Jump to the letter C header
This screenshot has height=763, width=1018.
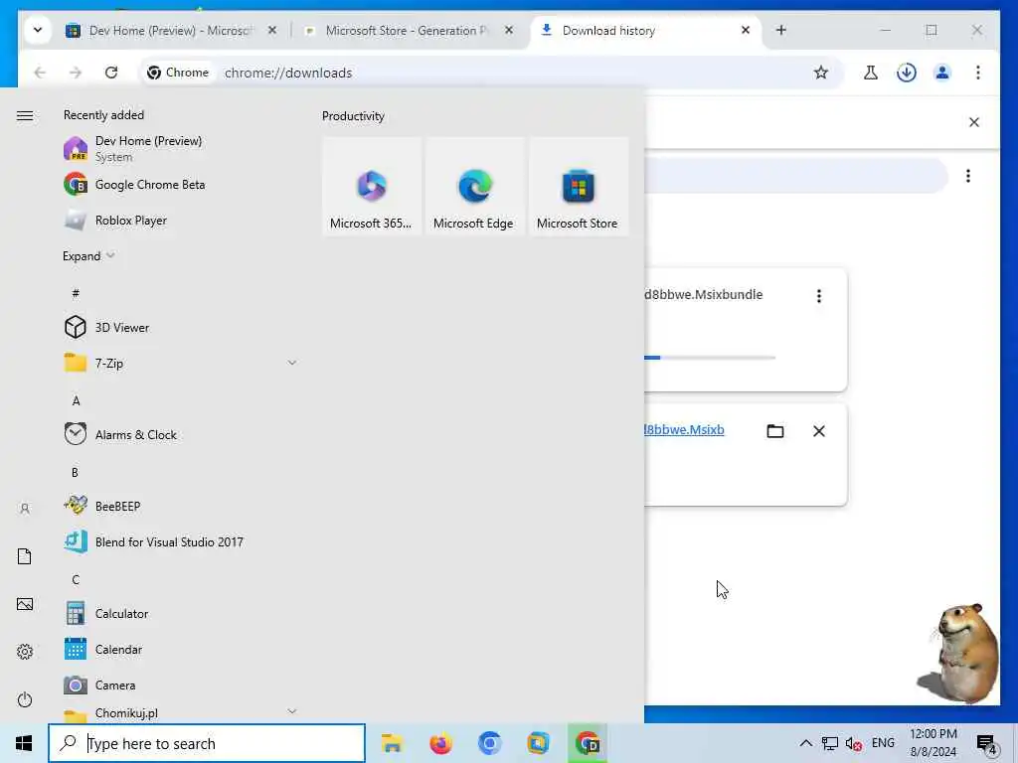tap(76, 579)
